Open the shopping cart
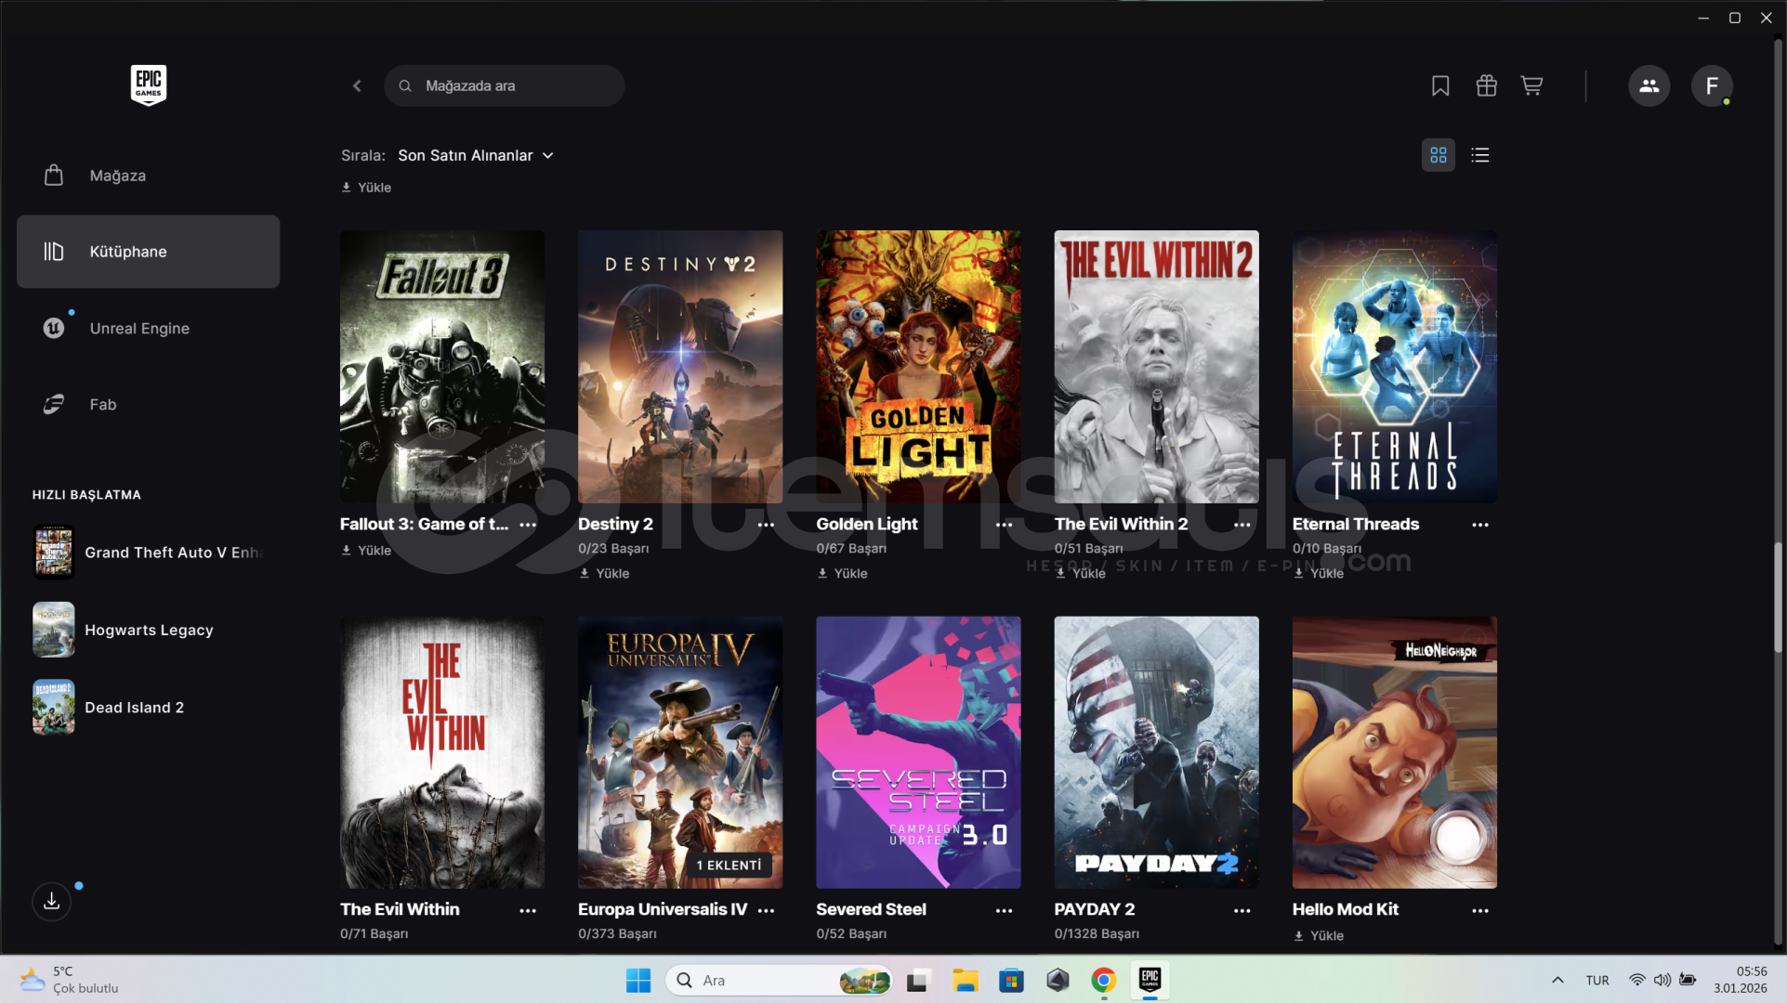The width and height of the screenshot is (1787, 1003). click(x=1531, y=86)
